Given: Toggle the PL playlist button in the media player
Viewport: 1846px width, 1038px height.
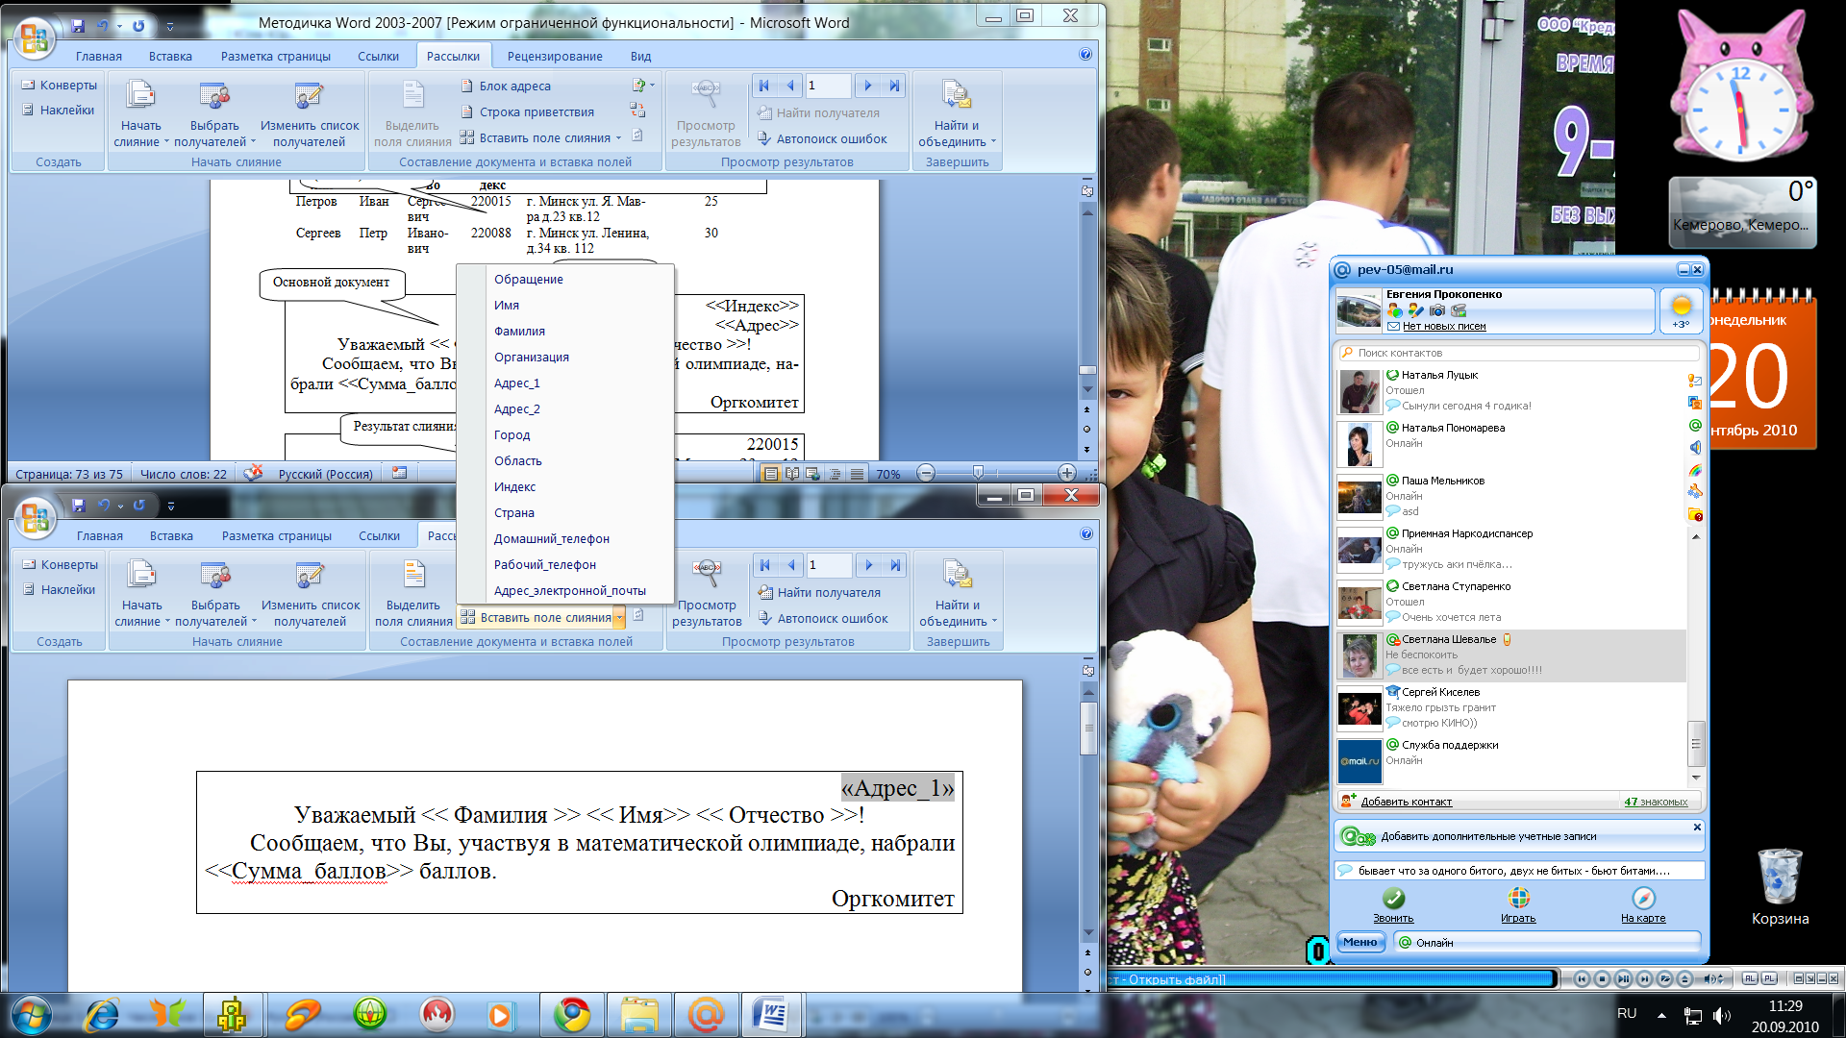Looking at the screenshot, I should pos(1769,978).
